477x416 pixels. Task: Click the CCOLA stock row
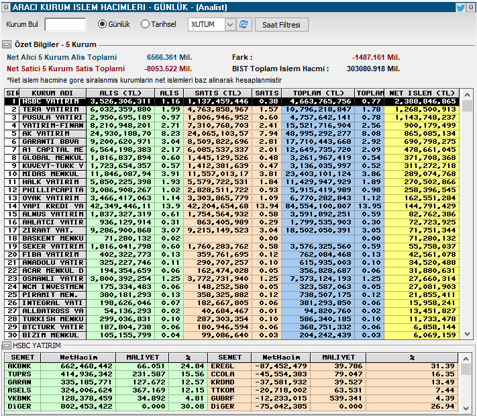pos(333,374)
